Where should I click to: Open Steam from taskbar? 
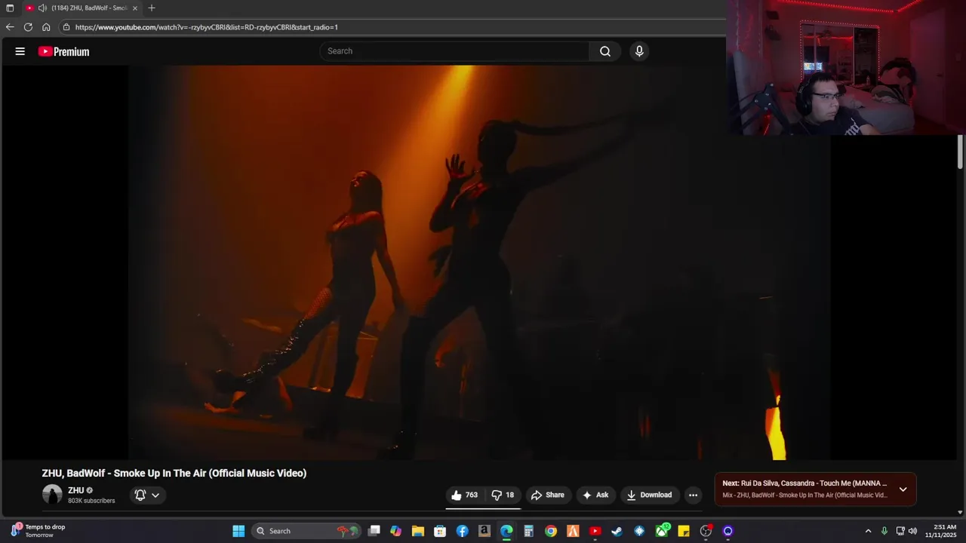coord(617,531)
